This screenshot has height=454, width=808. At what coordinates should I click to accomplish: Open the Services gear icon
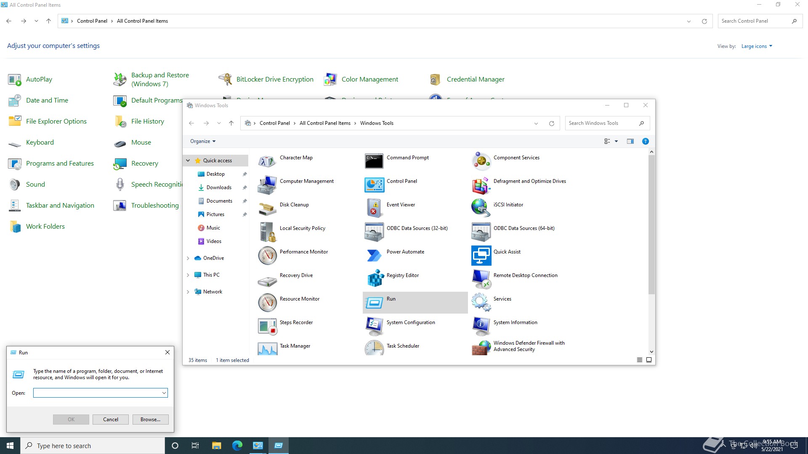pyautogui.click(x=481, y=302)
